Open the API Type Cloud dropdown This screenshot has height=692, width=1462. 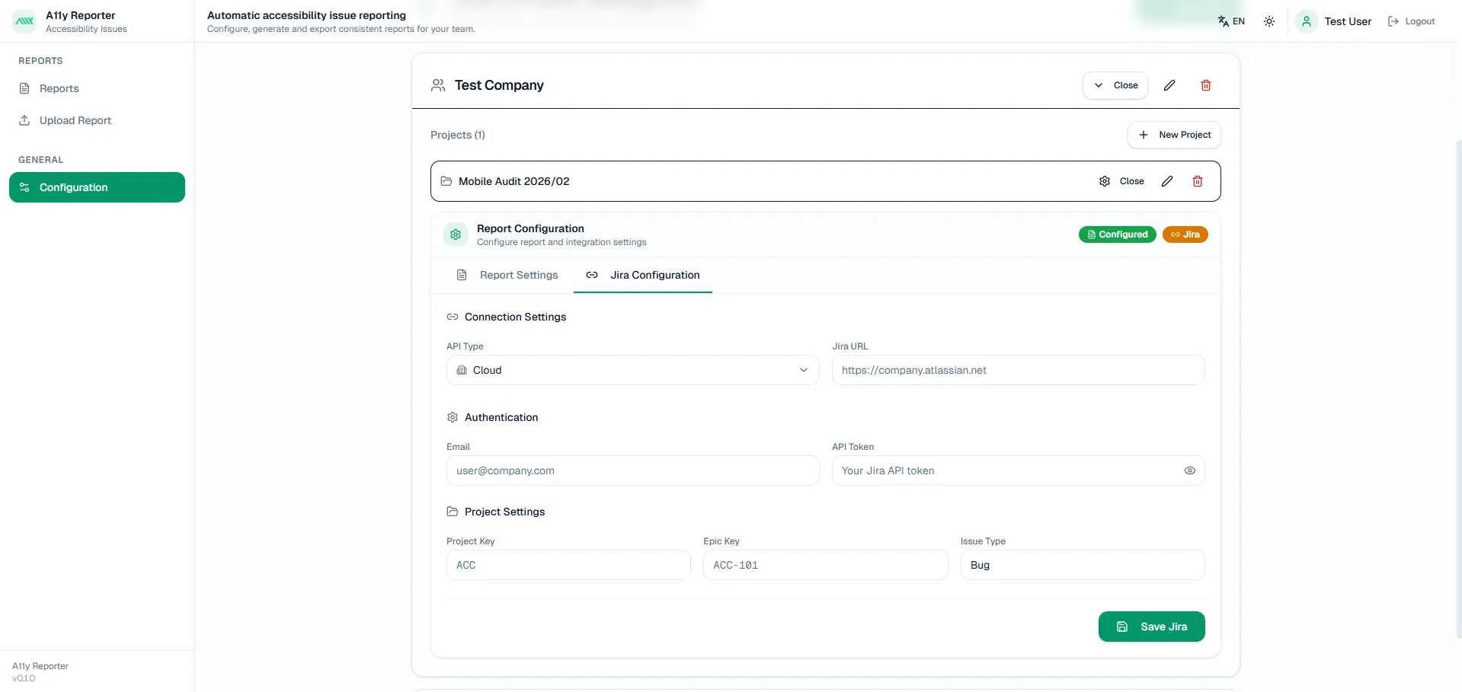tap(632, 370)
